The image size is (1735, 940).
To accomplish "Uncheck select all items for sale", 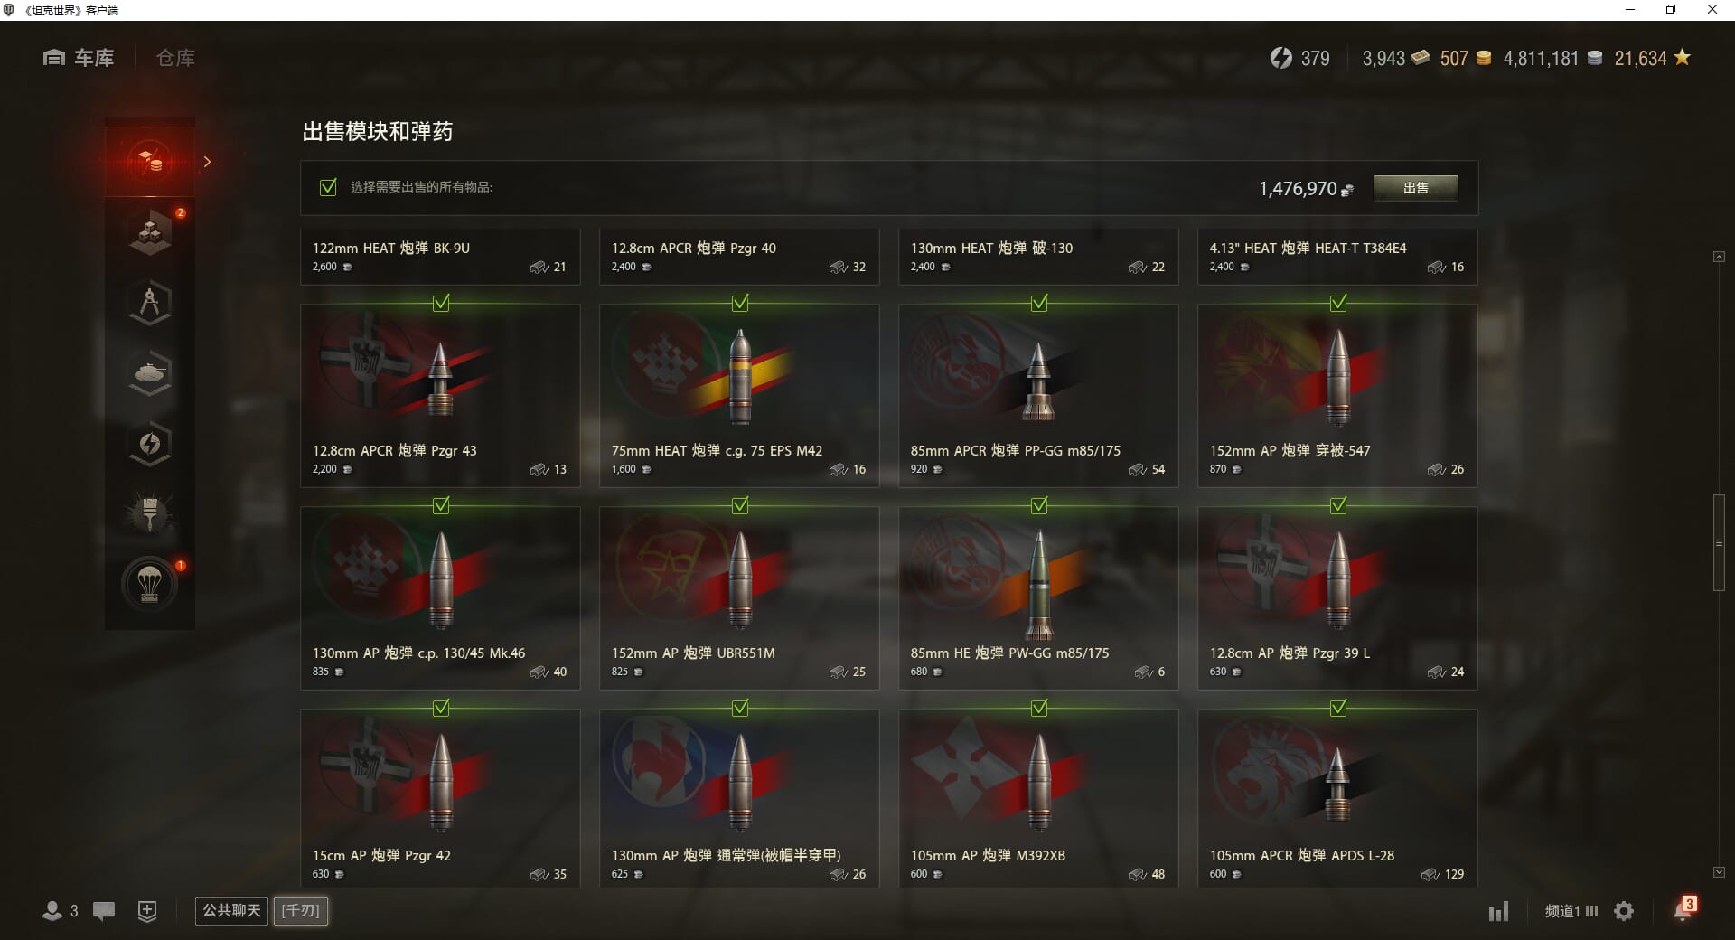I will click(x=328, y=187).
